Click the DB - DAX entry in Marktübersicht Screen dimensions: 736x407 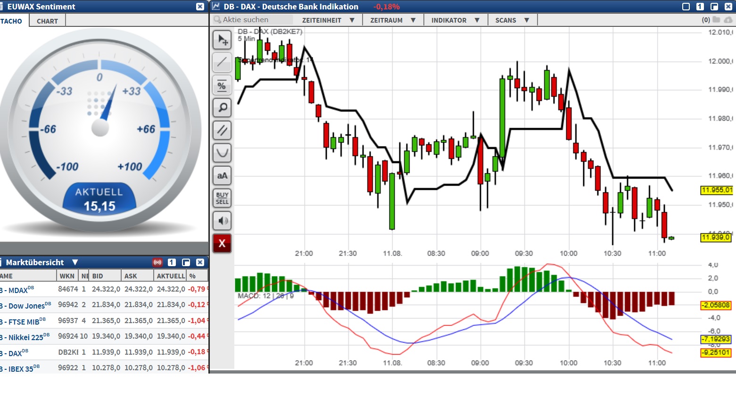(14, 352)
